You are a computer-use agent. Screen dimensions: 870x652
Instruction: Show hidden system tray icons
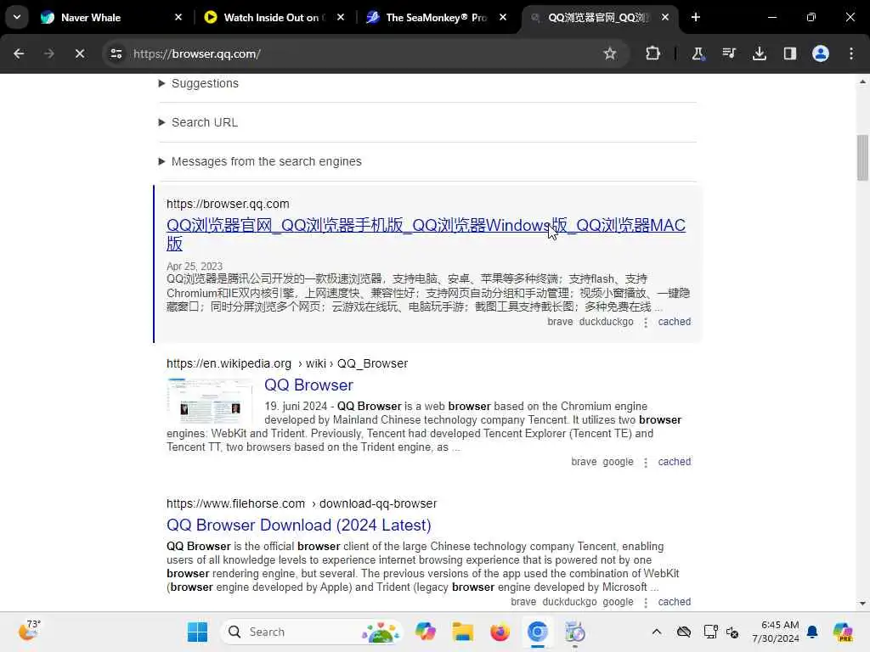[x=657, y=632]
